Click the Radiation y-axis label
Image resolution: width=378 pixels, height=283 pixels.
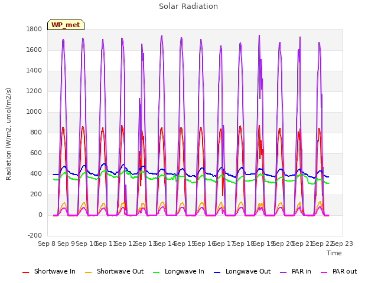point(8,134)
